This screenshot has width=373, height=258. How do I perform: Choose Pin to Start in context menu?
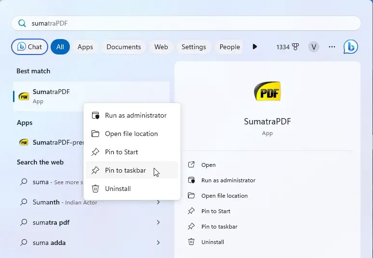pos(132,152)
